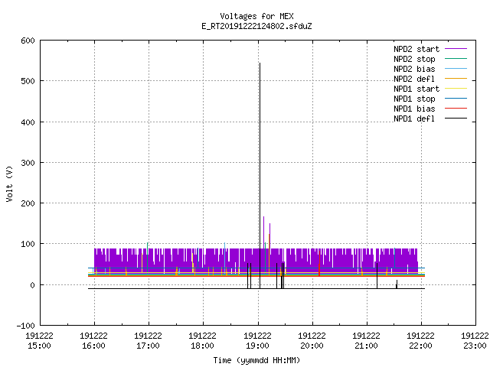Click the yellow NPD1 start legend line
The image size is (490, 367).
click(x=456, y=89)
